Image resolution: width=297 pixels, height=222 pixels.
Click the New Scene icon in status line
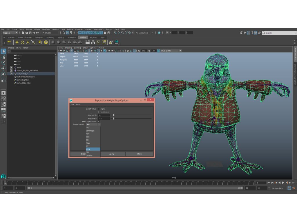pos(23,33)
